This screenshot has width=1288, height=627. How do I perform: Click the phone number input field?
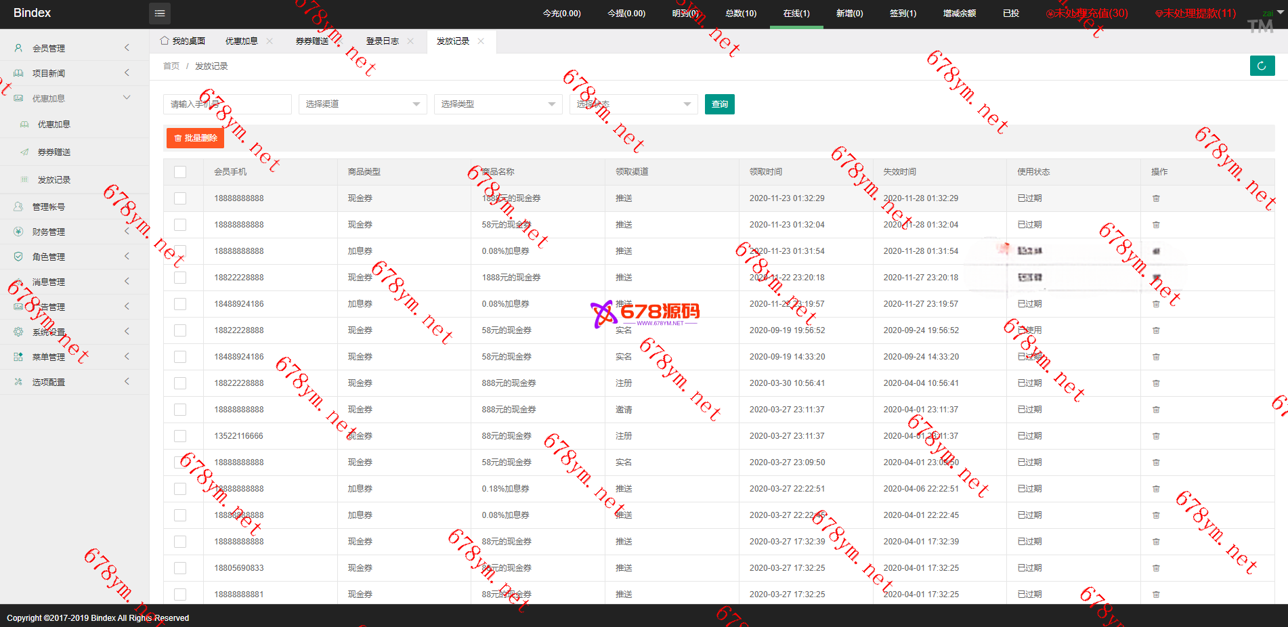pyautogui.click(x=227, y=104)
